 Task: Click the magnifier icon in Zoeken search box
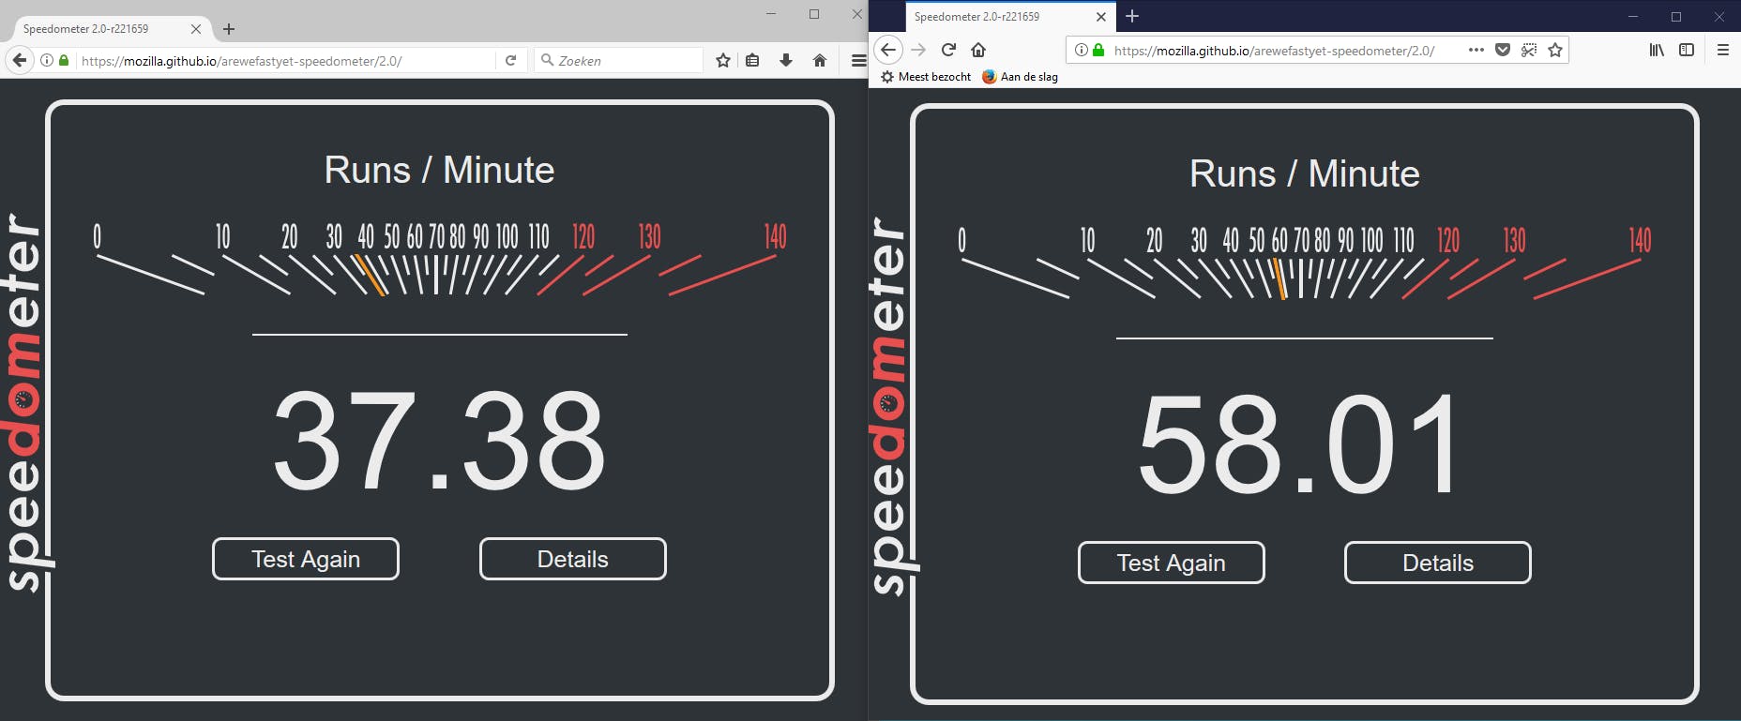[547, 60]
